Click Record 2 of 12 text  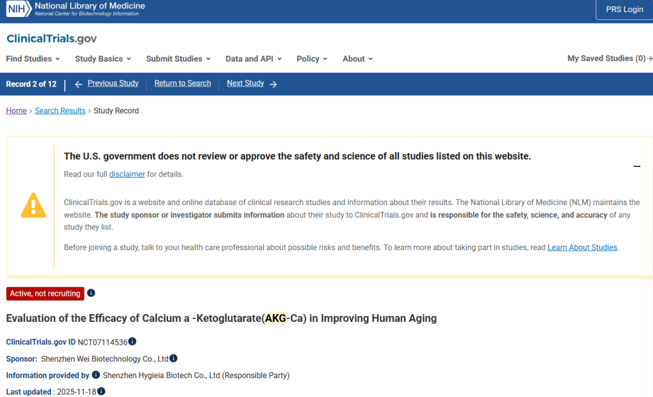click(31, 84)
